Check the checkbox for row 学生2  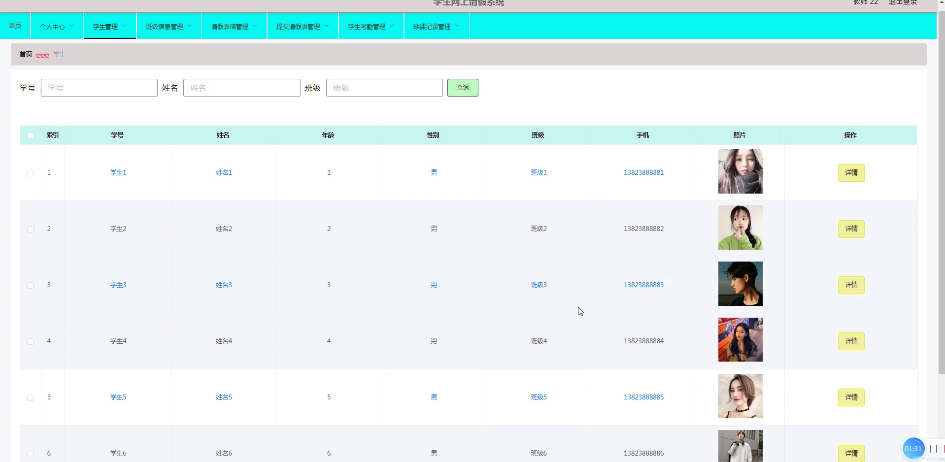point(30,229)
